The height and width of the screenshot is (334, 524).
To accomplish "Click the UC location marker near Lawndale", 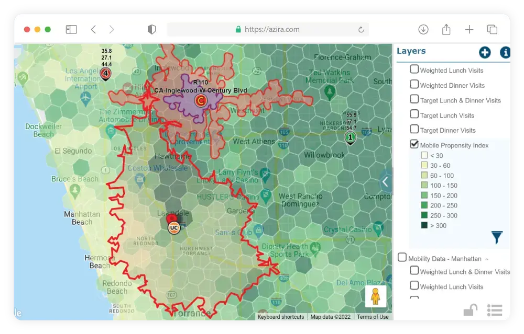I will 174,228.
